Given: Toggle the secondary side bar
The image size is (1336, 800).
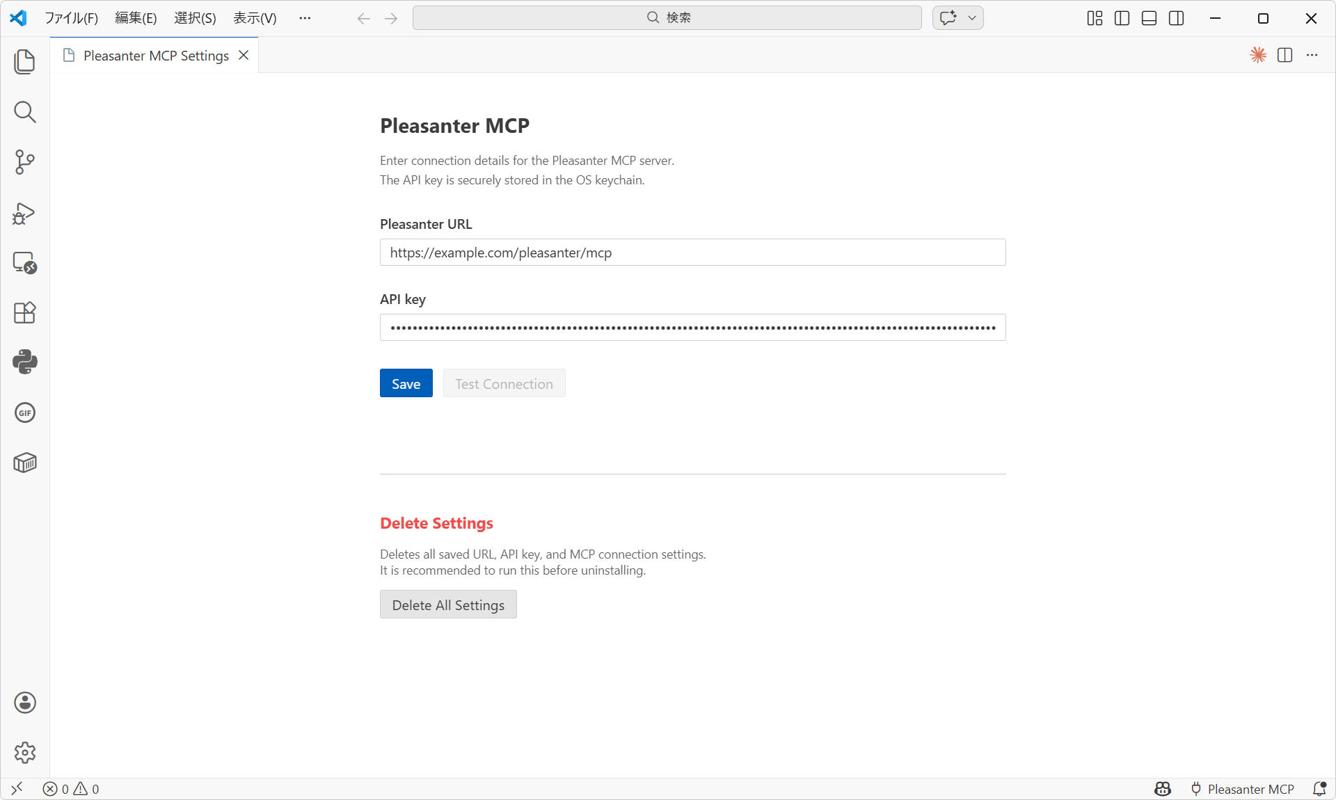Looking at the screenshot, I should 1177,18.
